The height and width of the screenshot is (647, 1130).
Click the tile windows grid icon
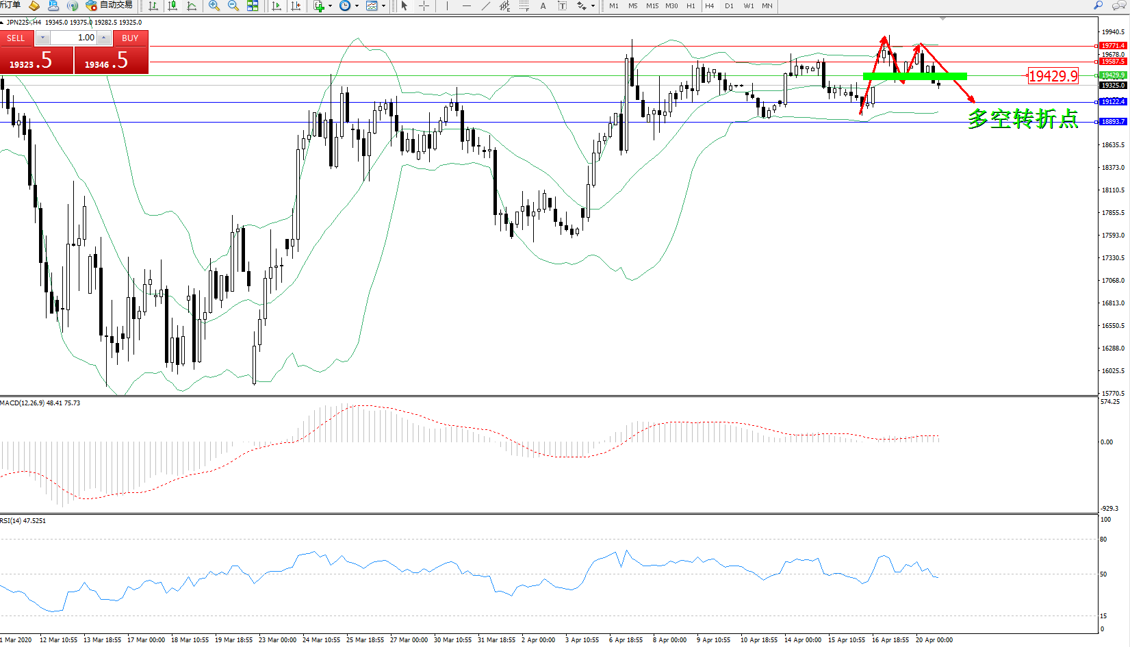pyautogui.click(x=253, y=6)
